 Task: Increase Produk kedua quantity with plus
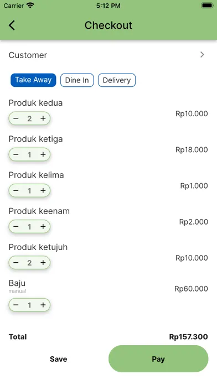(43, 118)
